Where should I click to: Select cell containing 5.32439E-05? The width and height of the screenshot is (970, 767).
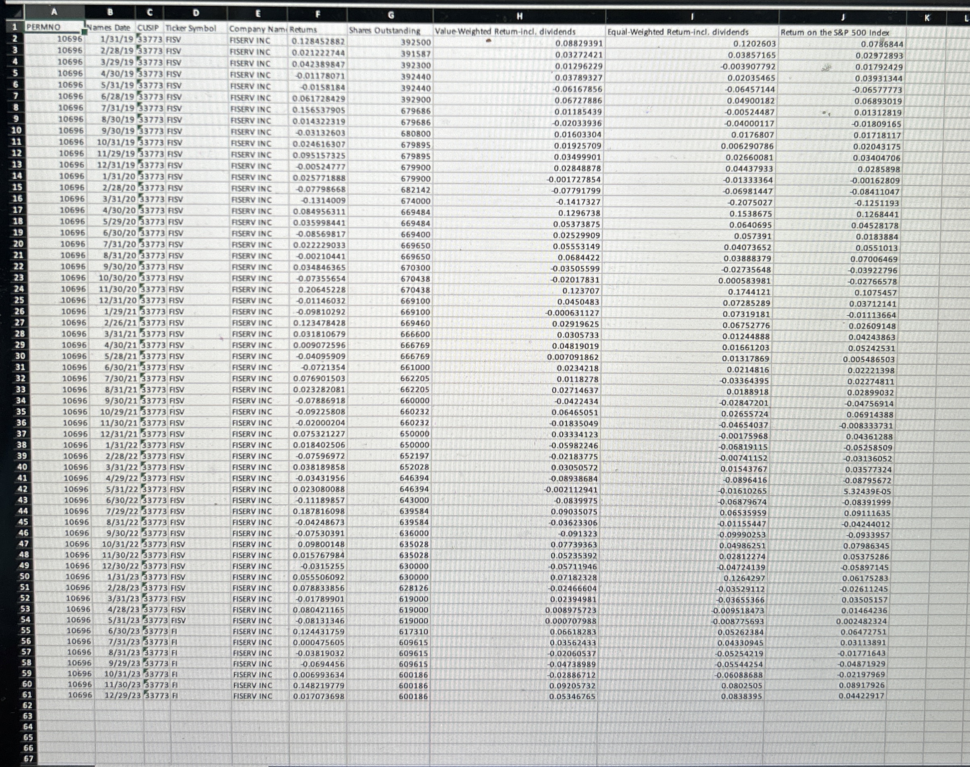coord(867,491)
